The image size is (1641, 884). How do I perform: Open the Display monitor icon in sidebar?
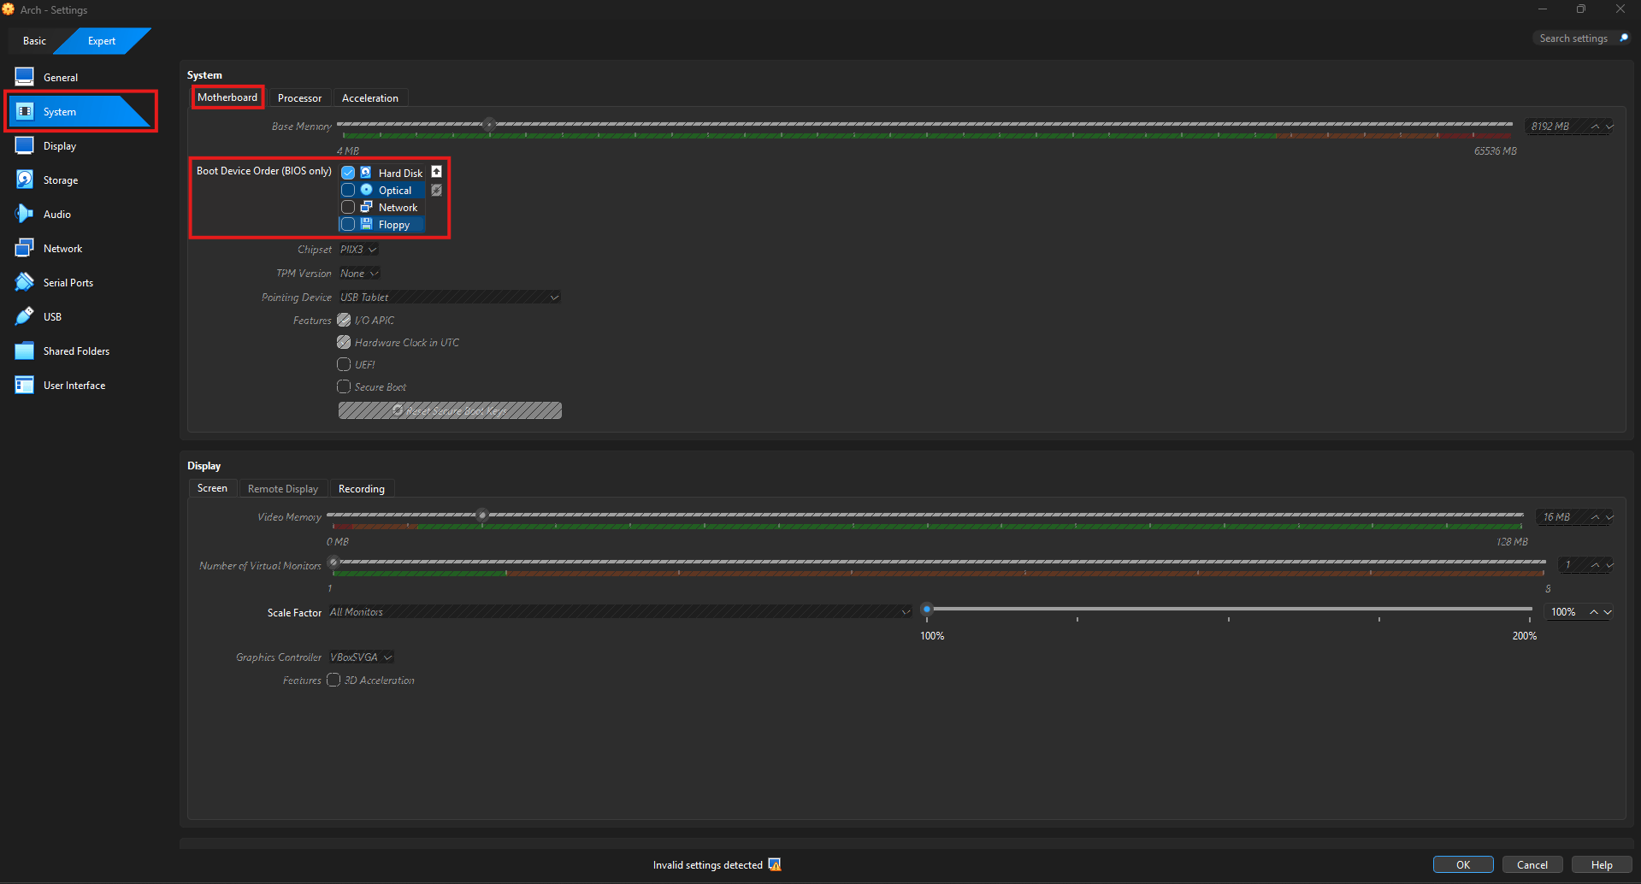25,145
